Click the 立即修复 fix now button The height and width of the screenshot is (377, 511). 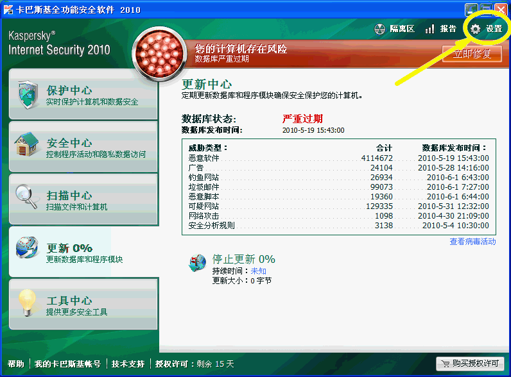pos(472,53)
